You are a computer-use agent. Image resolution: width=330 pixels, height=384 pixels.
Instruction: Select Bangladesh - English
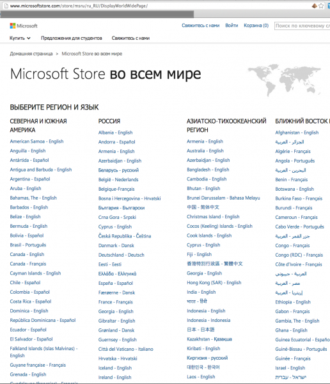click(208, 170)
